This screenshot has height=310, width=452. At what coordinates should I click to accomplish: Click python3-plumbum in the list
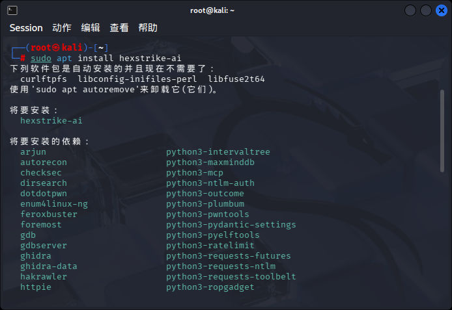coord(205,204)
